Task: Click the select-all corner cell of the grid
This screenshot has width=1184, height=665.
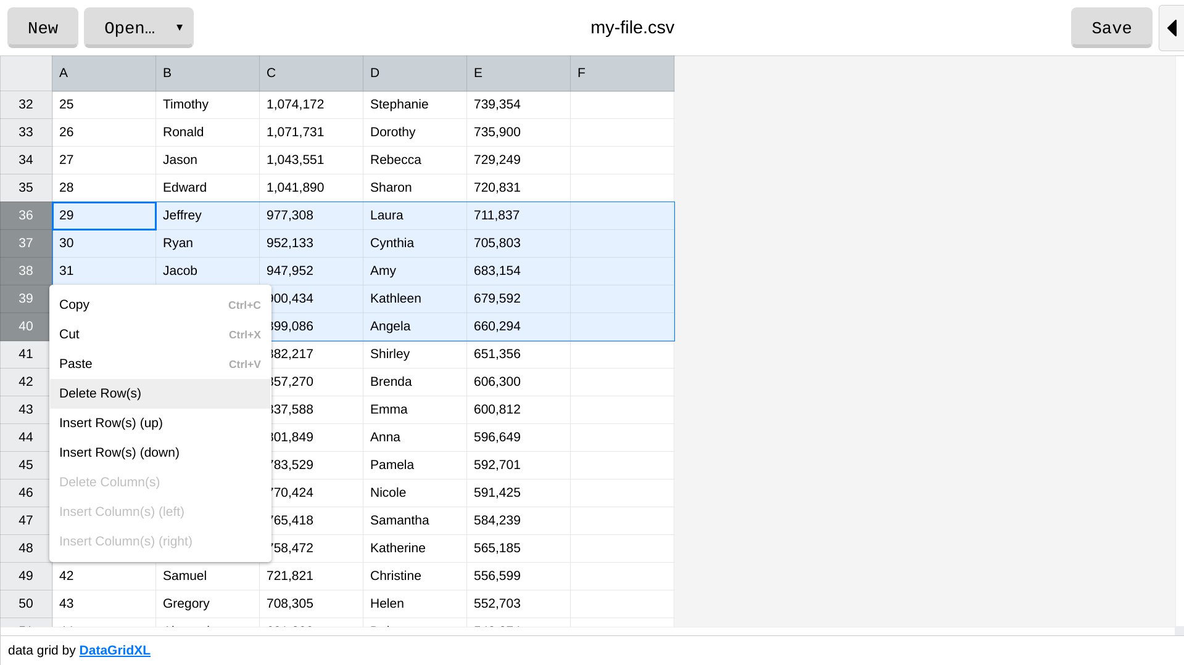Action: click(26, 73)
